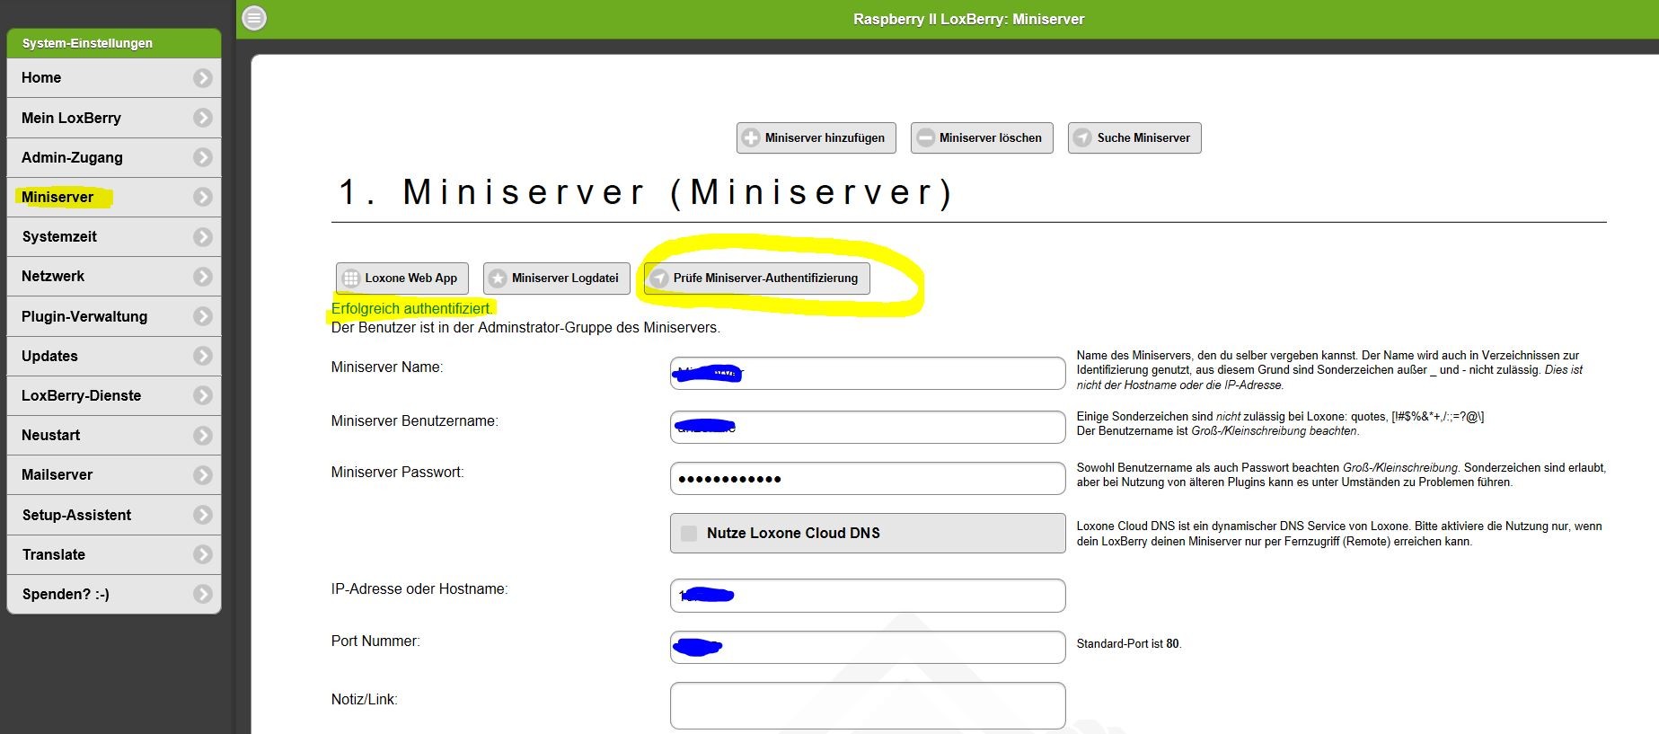
Task: Click the grid icon on Loxone Web App
Action: pos(351,279)
